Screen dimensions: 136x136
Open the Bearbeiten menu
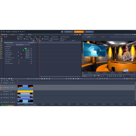8,32
